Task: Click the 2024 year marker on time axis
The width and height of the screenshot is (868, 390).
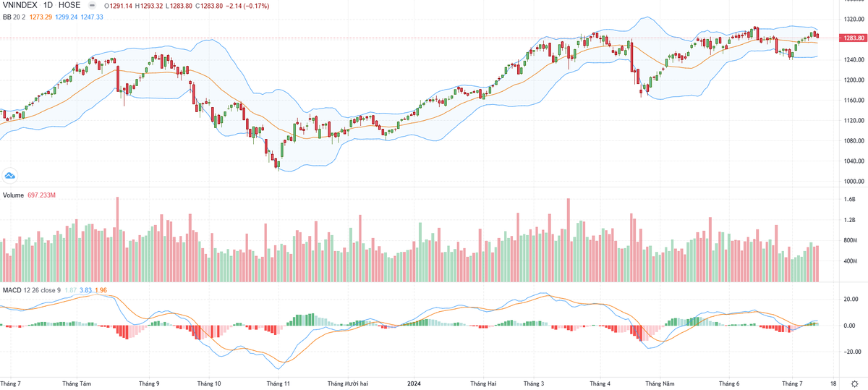Action: [414, 383]
